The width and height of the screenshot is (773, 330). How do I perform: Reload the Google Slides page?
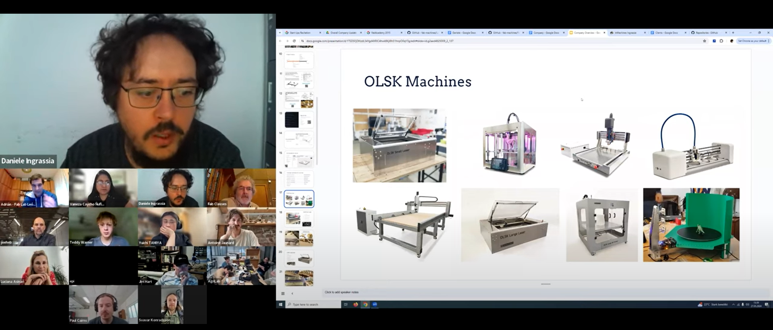294,41
